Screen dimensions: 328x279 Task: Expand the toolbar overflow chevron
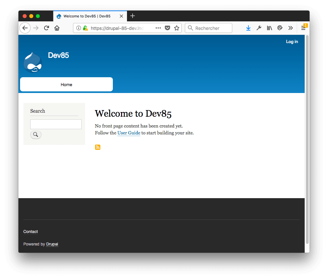point(290,28)
